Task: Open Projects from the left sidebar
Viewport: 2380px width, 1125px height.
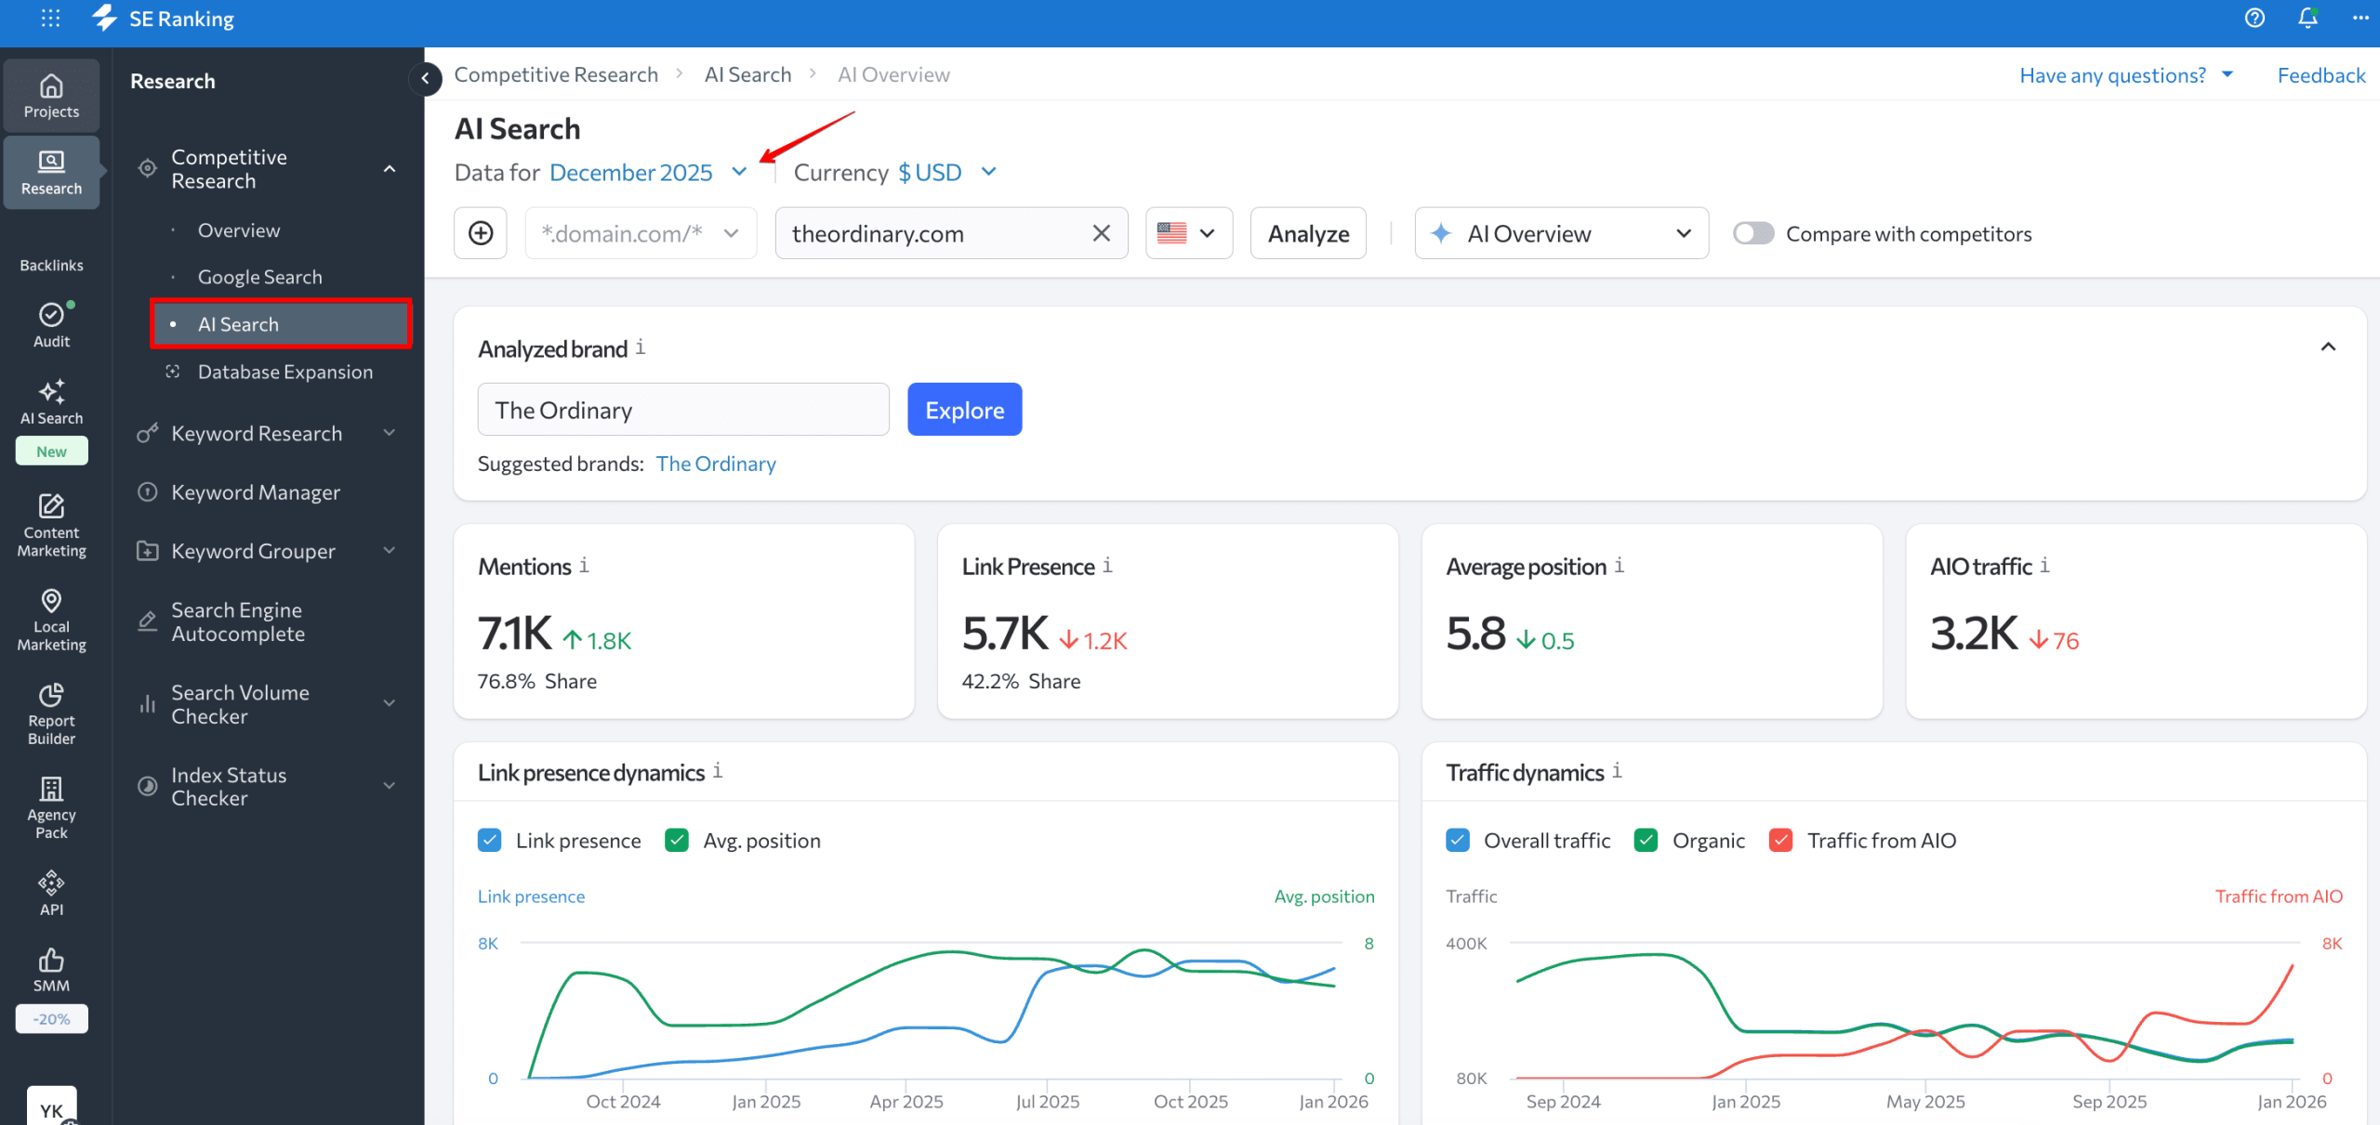Action: pos(51,95)
